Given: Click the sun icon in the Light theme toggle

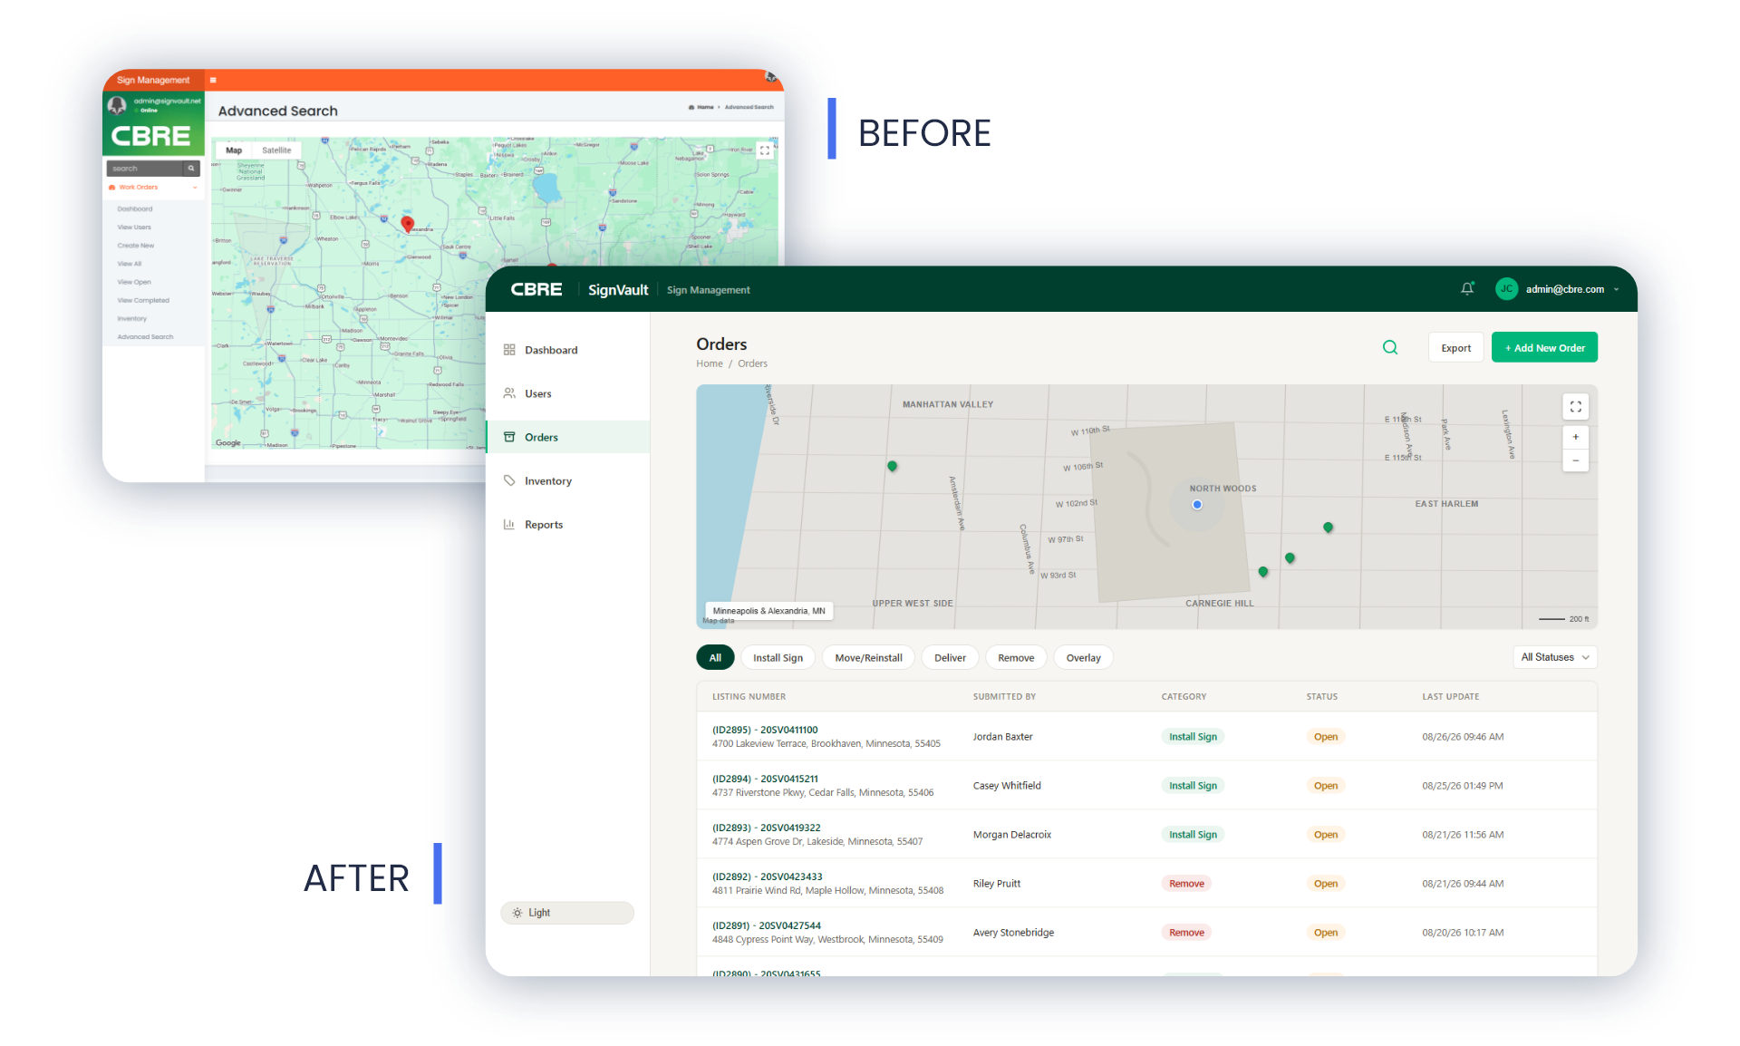Looking at the screenshot, I should pyautogui.click(x=517, y=913).
